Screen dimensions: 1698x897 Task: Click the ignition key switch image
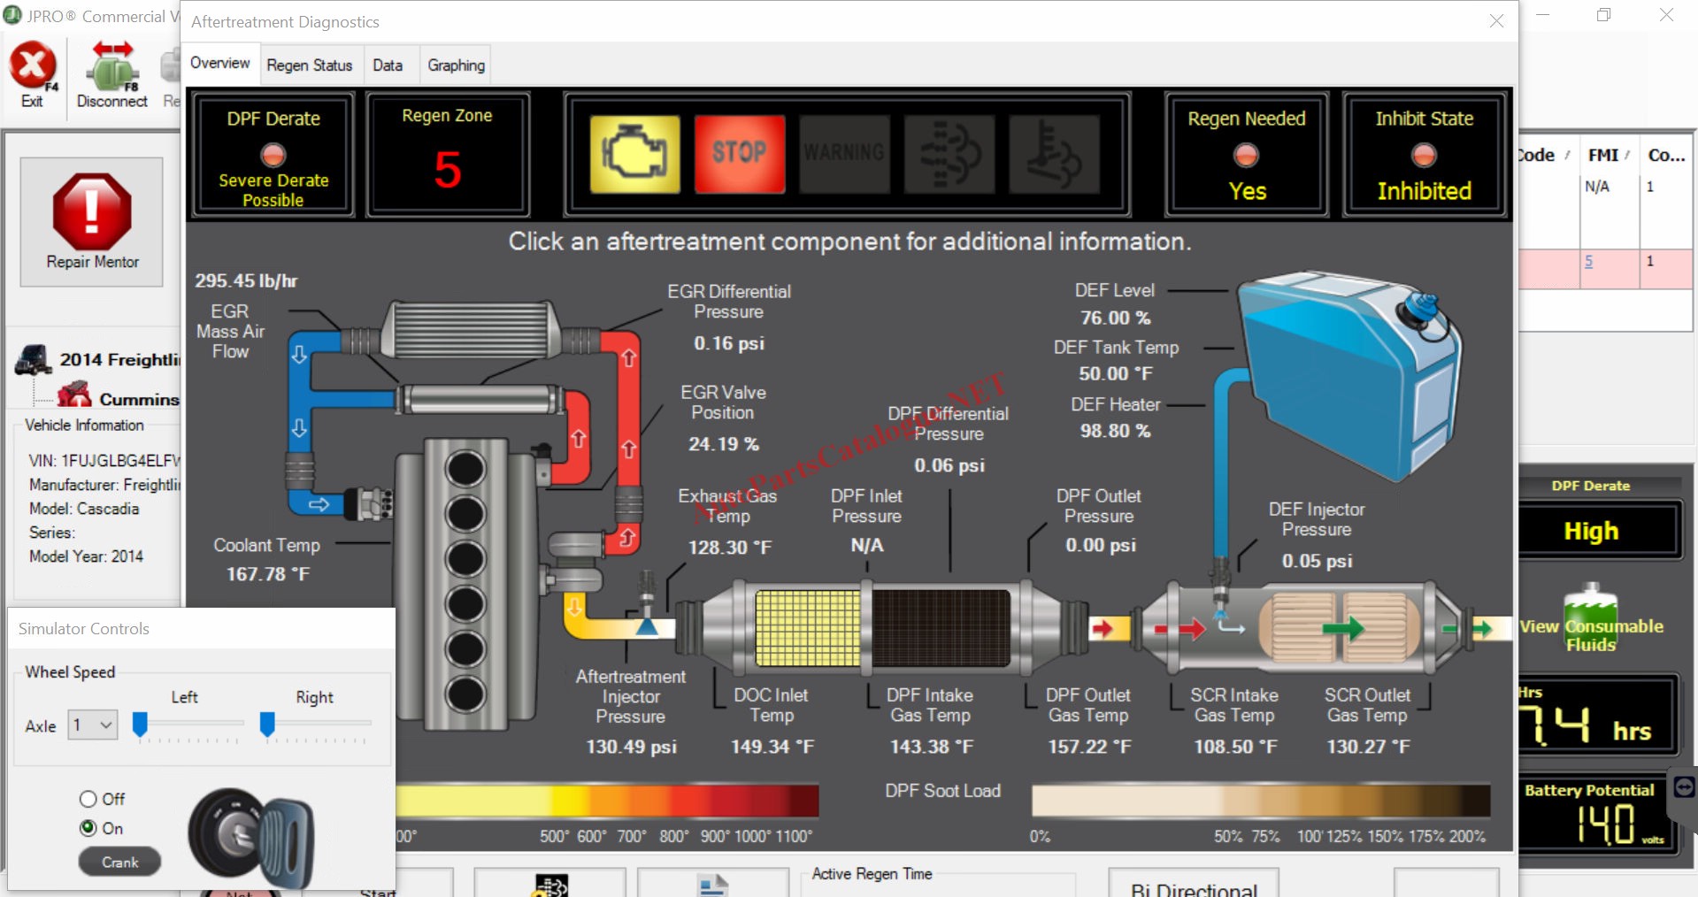point(252,838)
